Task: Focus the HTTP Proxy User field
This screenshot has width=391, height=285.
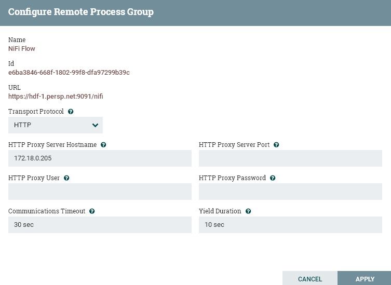Action: coord(100,191)
